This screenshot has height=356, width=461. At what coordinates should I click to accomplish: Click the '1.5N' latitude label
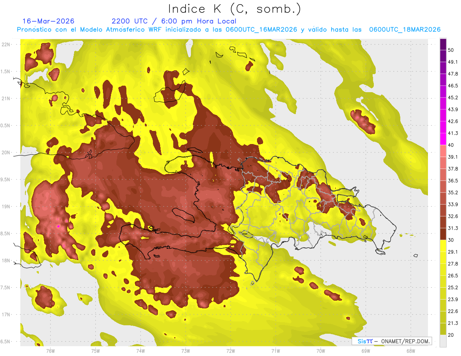point(6,71)
